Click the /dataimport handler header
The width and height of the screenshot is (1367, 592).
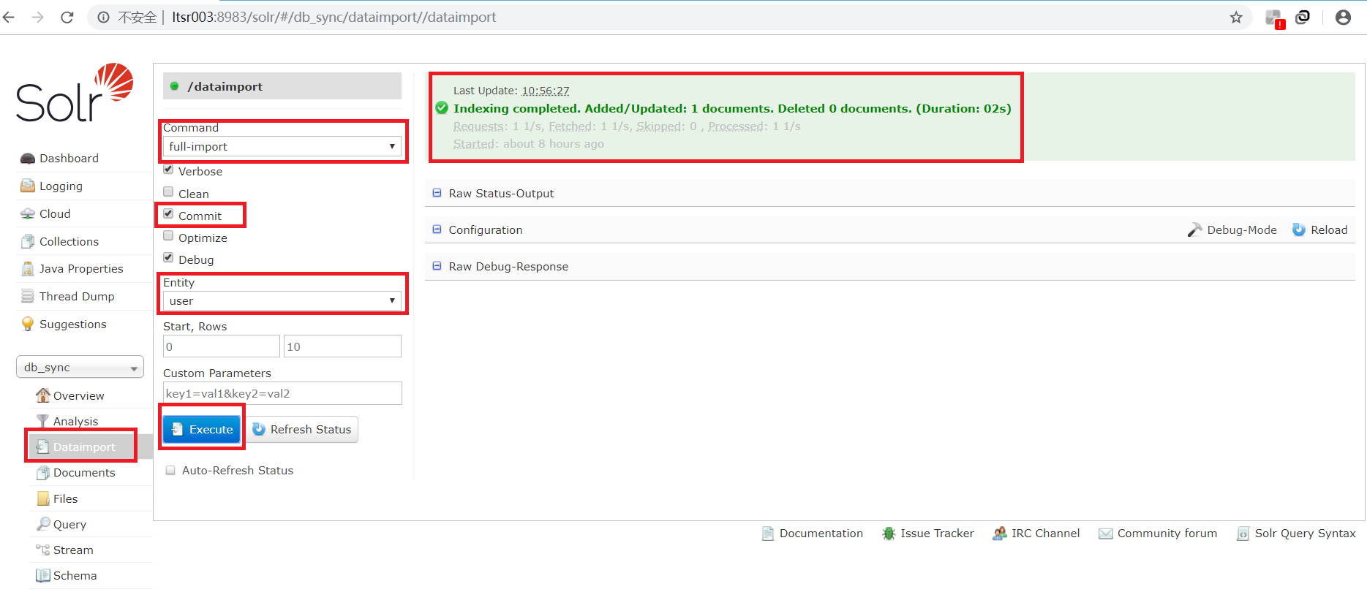[282, 86]
